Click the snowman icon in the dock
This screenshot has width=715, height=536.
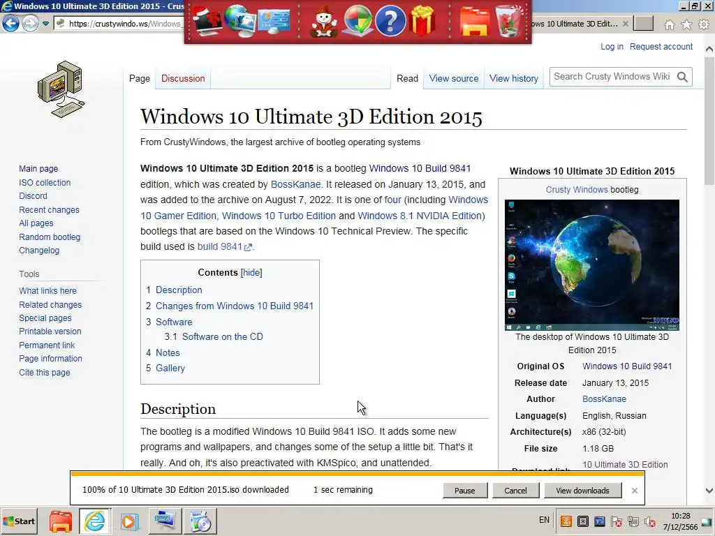[x=323, y=22]
